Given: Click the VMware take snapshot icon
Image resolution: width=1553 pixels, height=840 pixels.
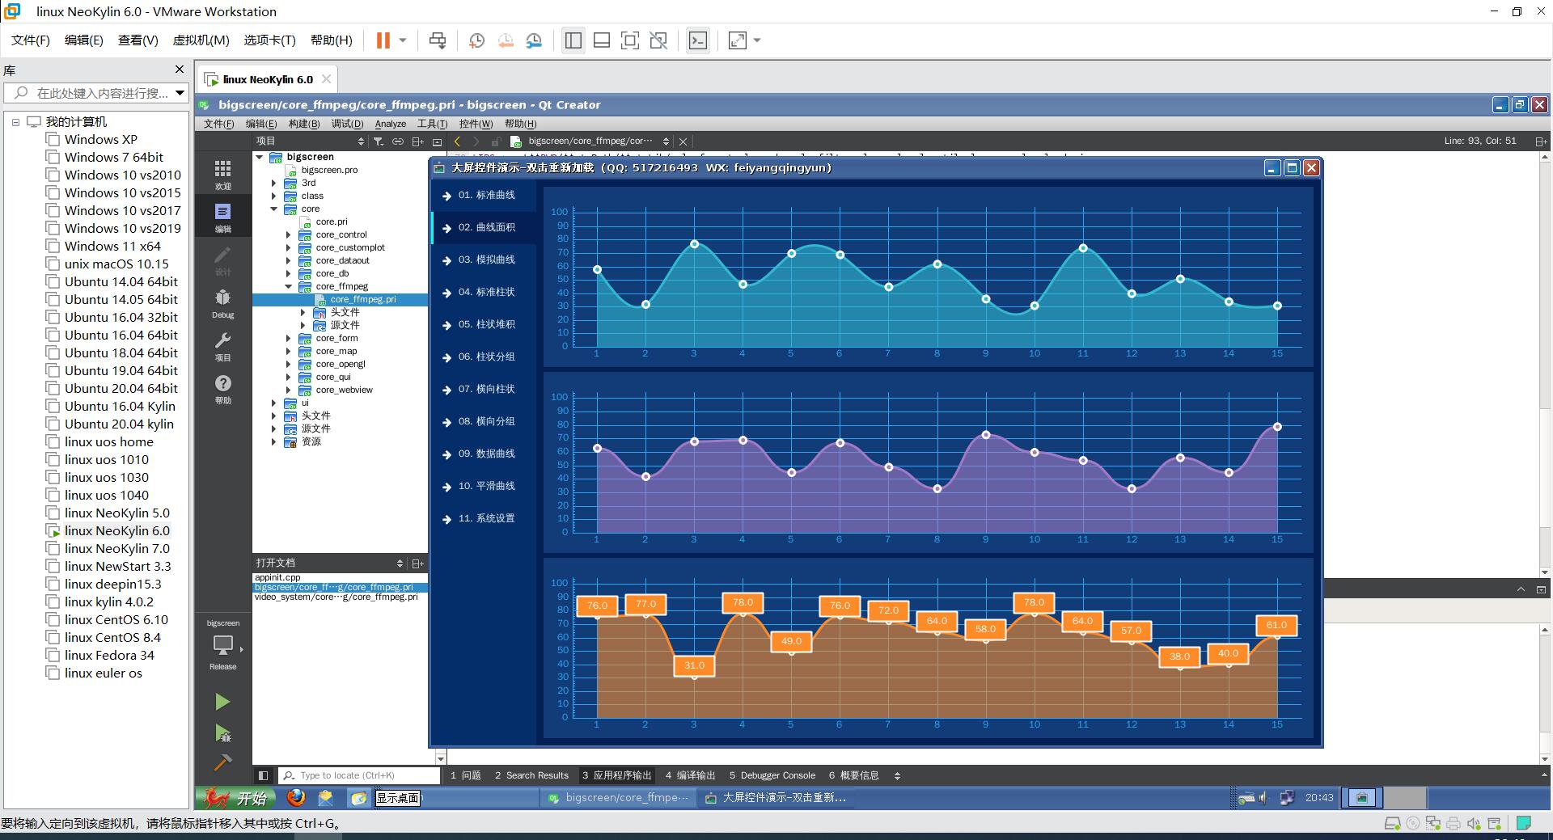Looking at the screenshot, I should (x=476, y=40).
